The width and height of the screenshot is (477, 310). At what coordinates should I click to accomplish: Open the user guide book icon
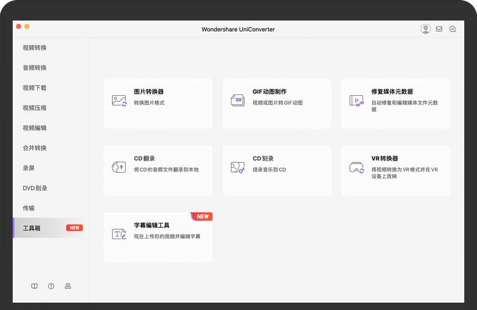tap(34, 287)
